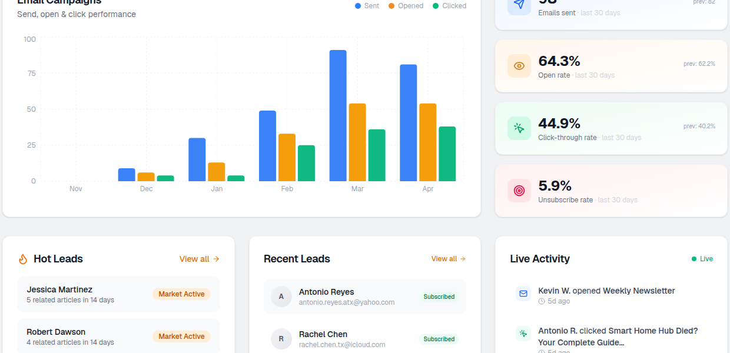Image resolution: width=730 pixels, height=353 pixels.
Task: Click Antonio R. clicked Smart Home Hub entry
Action: pos(618,337)
